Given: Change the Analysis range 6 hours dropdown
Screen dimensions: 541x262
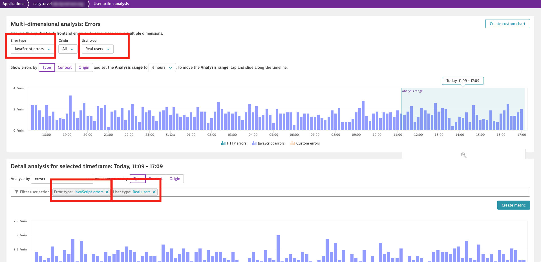Looking at the screenshot, I should (162, 67).
